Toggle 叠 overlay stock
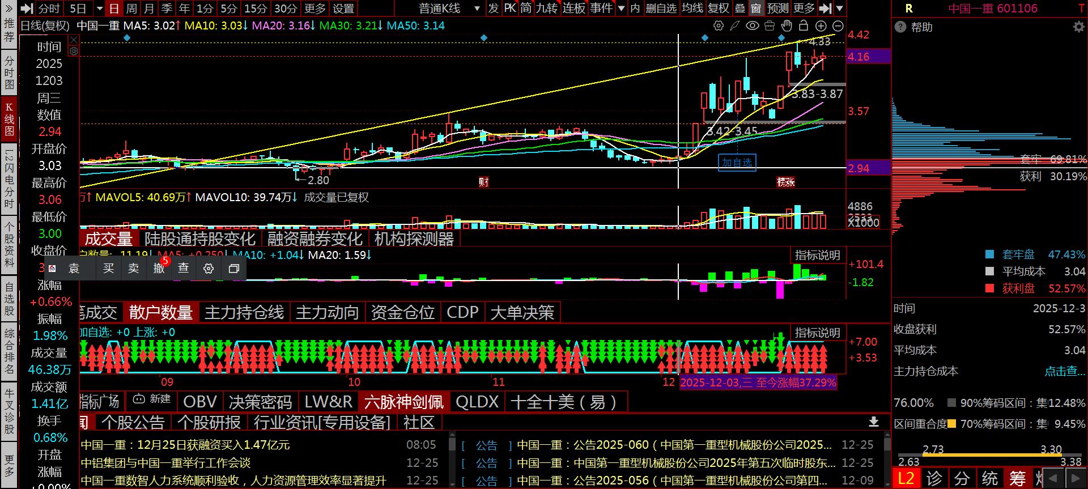 point(740,8)
